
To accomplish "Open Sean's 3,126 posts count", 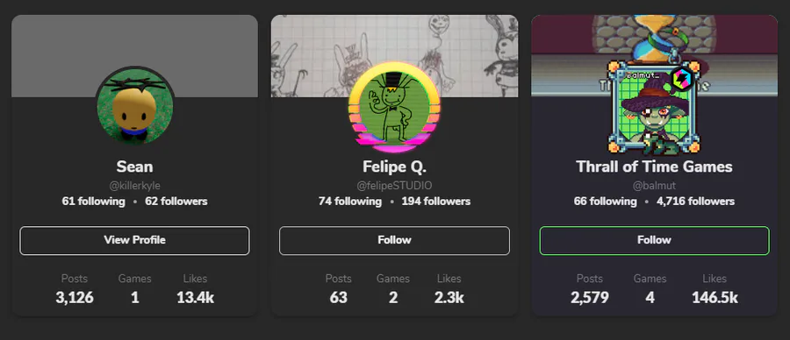I will click(x=75, y=290).
